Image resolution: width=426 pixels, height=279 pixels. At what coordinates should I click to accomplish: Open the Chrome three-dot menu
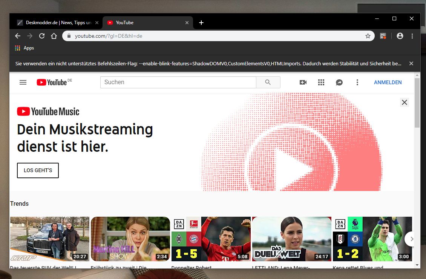coord(412,36)
